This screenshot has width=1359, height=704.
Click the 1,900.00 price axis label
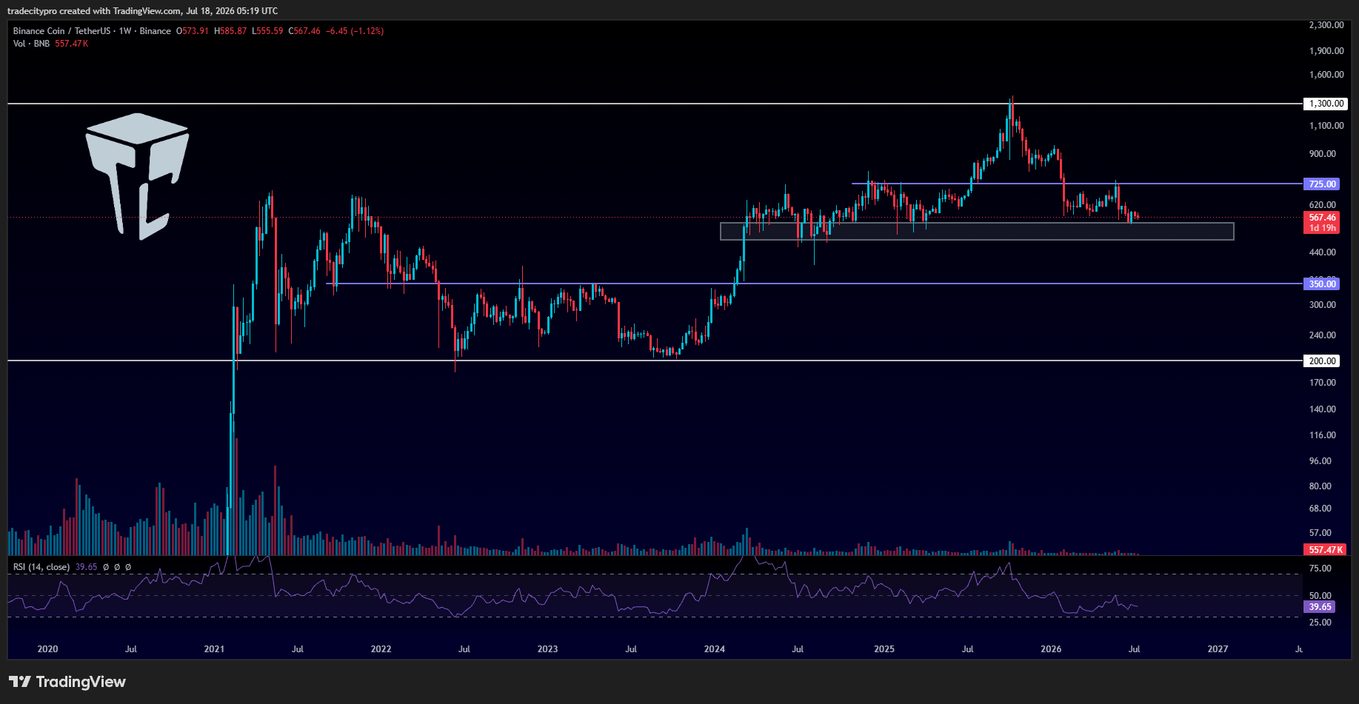click(1326, 51)
